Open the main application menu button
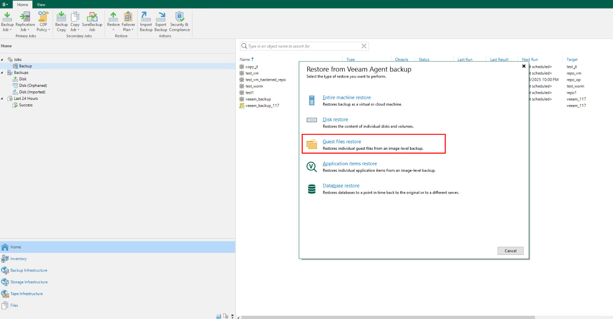Viewport: 613px width, 319px height. coord(5,4)
